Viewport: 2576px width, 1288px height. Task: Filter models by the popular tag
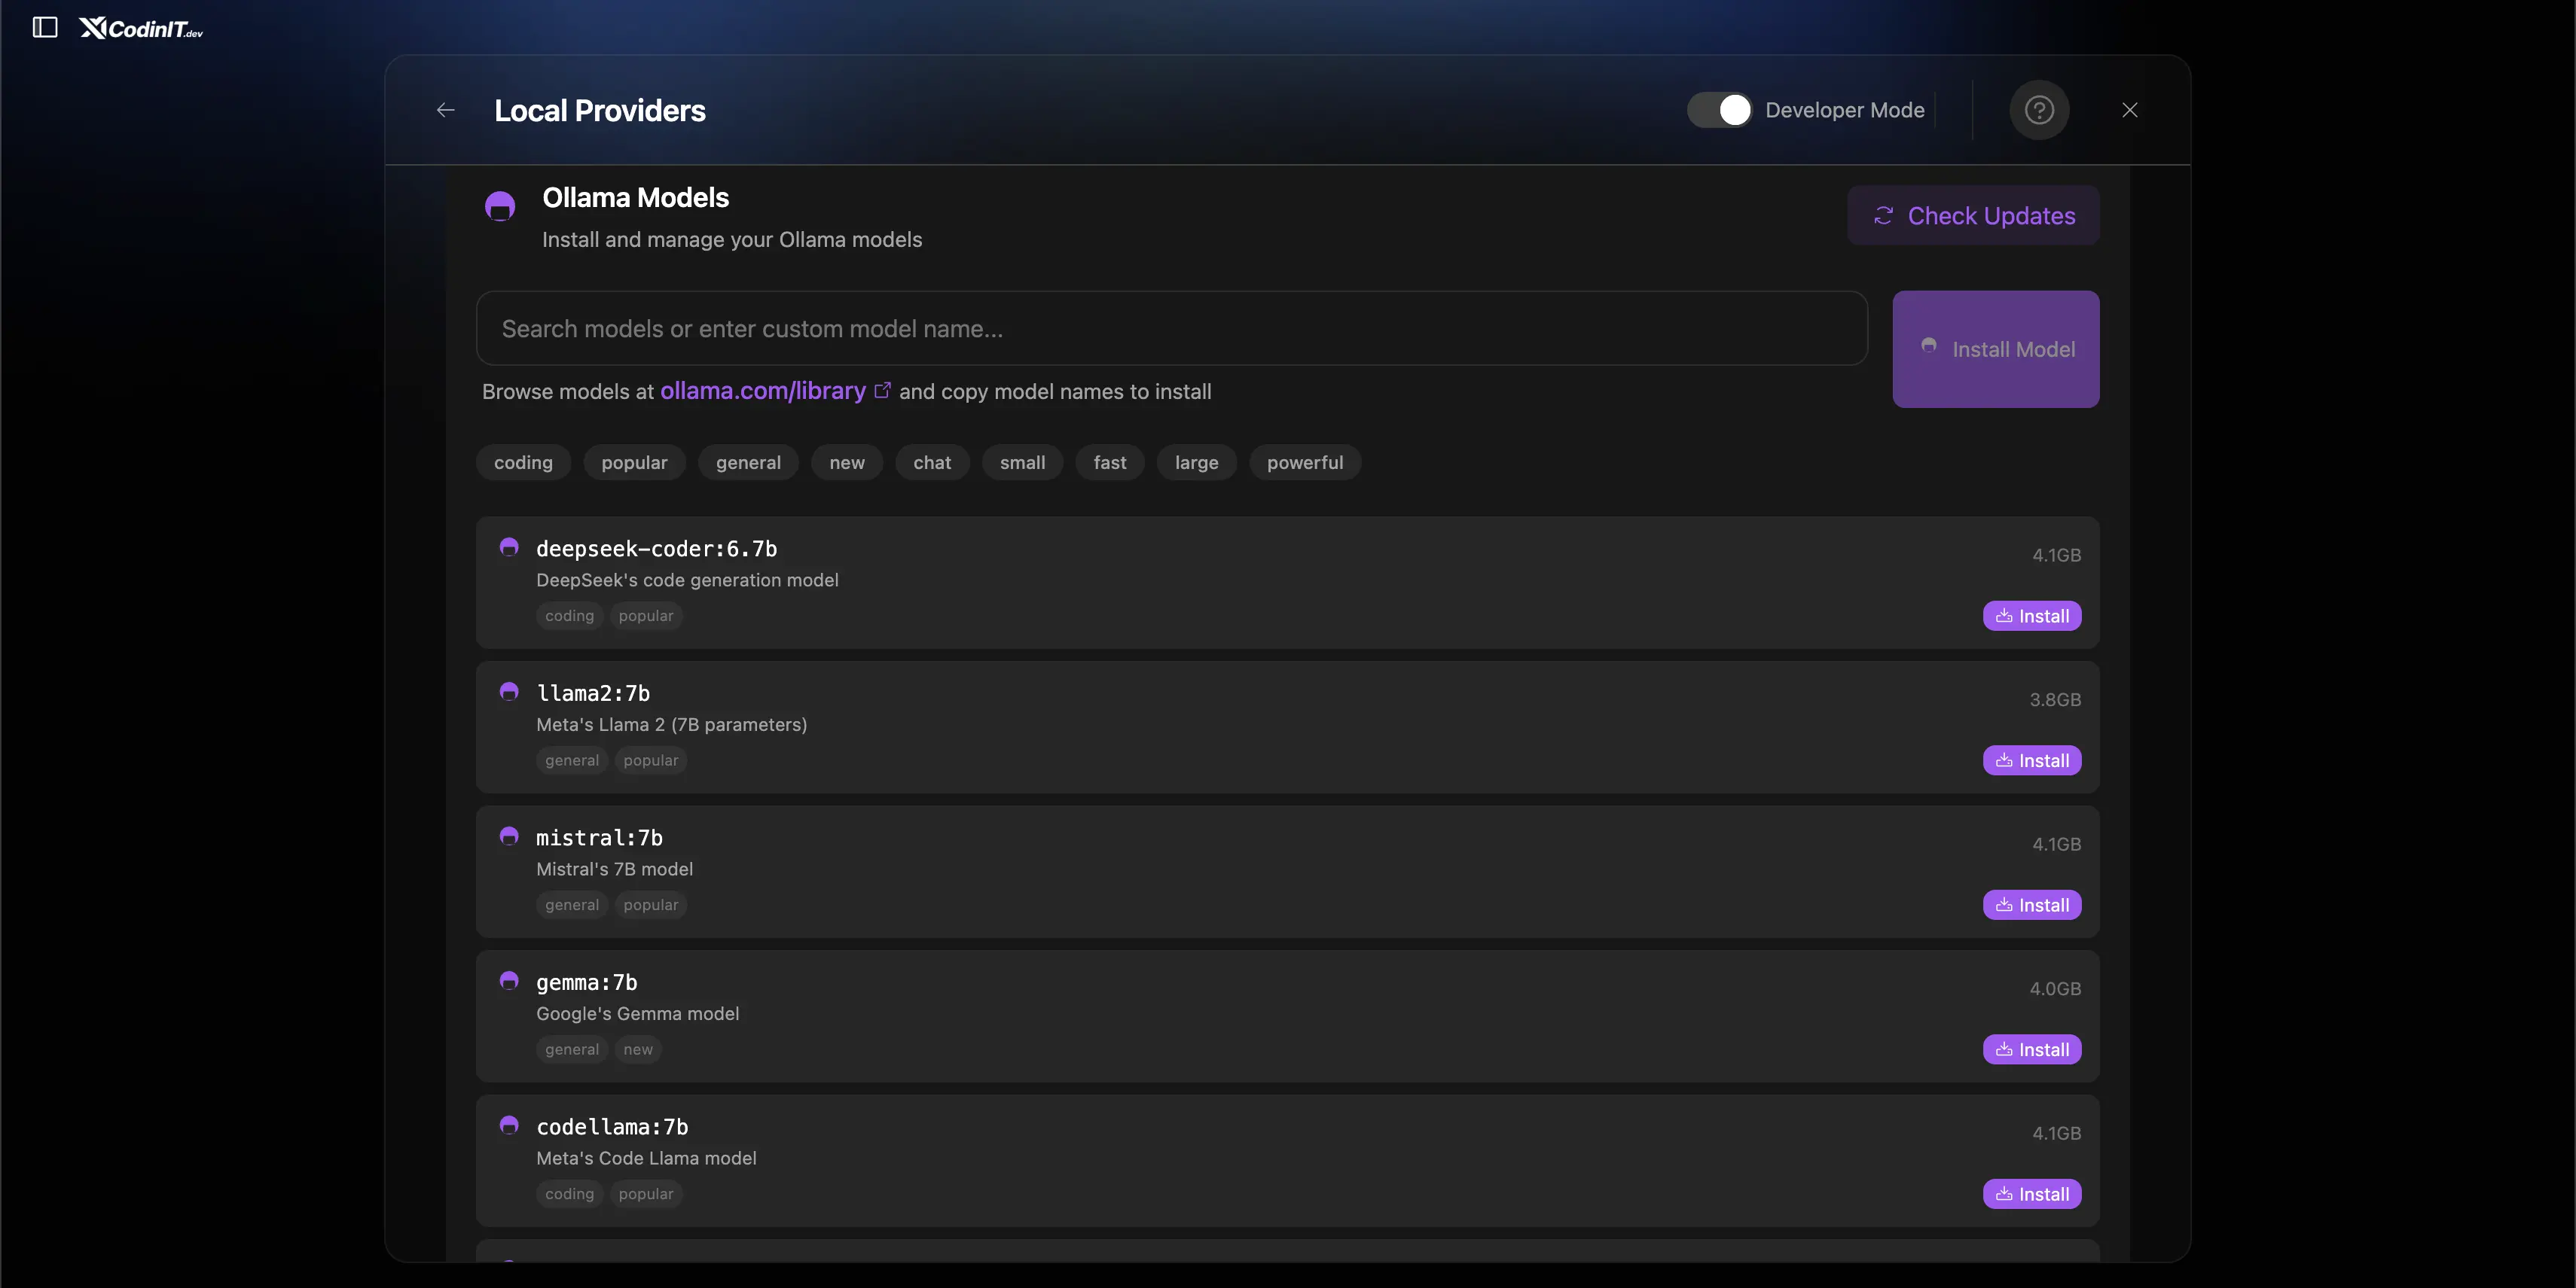[x=634, y=463]
